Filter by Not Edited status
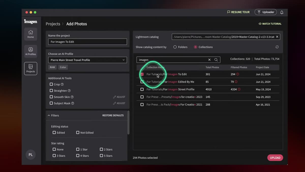Image resolution: width=305 pixels, height=172 pixels. (x=78, y=133)
